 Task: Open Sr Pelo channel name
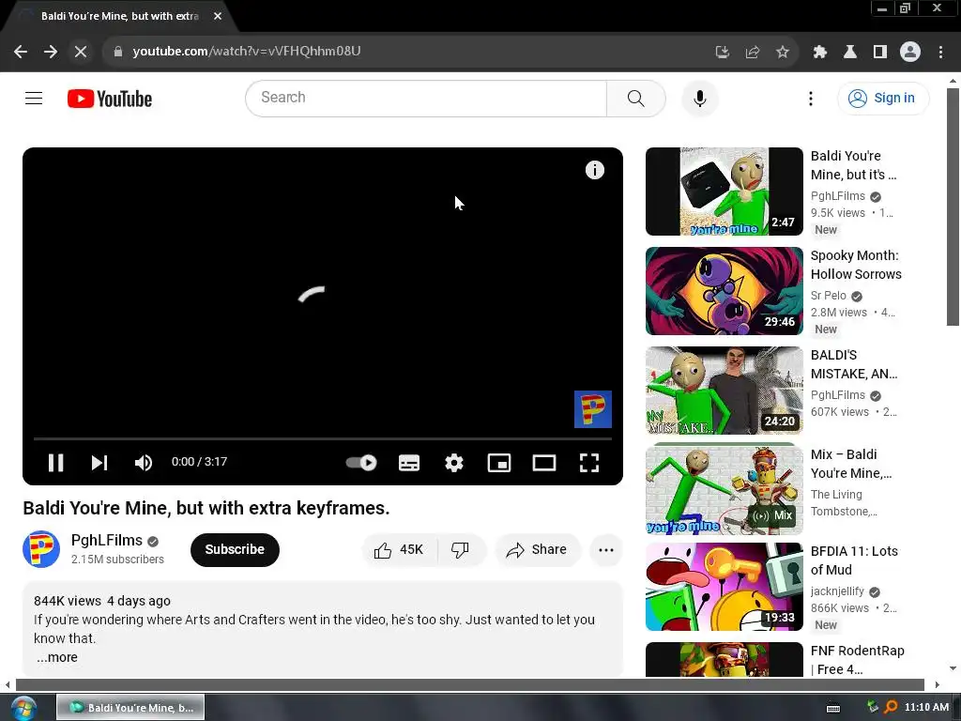(x=828, y=296)
